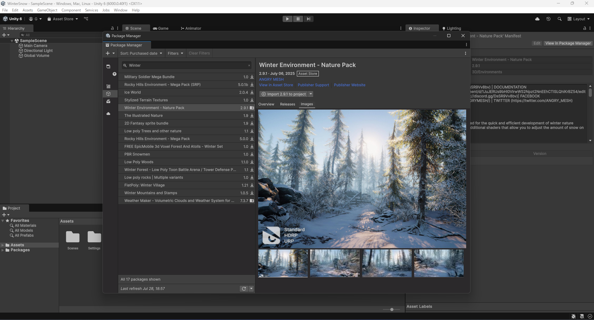Open the account G dropdown
Screen dimensions: 594x320
click(35, 19)
